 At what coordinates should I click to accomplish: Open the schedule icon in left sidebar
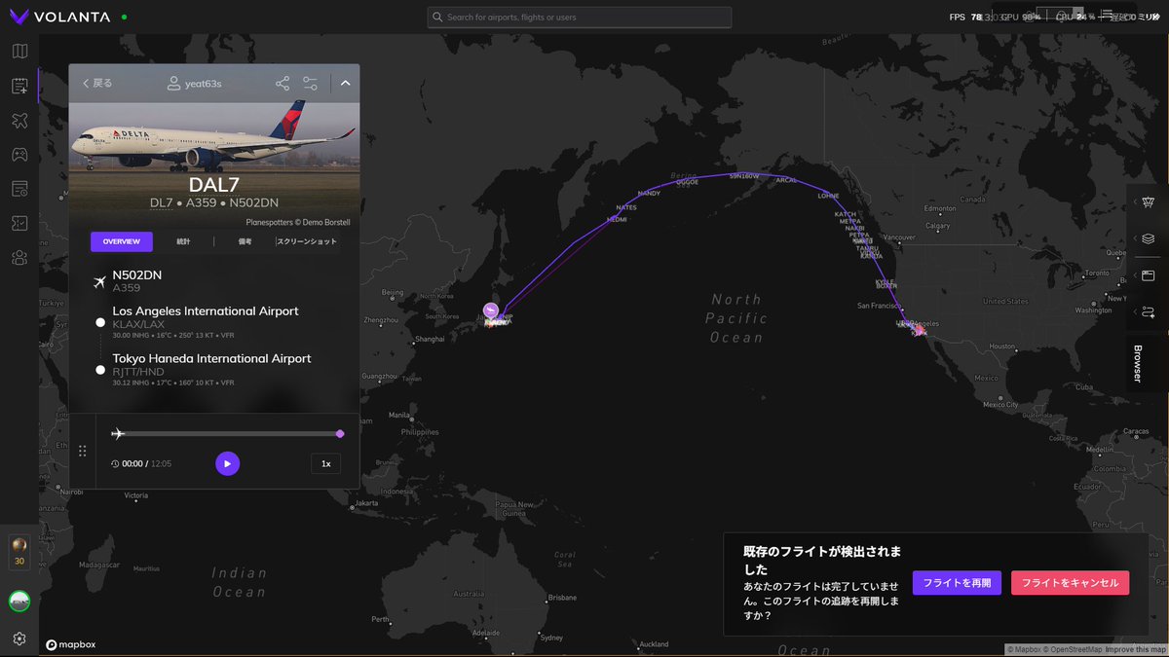(x=19, y=188)
